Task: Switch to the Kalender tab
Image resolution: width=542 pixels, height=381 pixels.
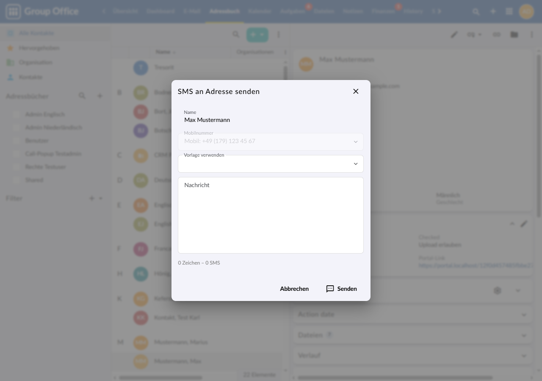Action: click(x=260, y=11)
